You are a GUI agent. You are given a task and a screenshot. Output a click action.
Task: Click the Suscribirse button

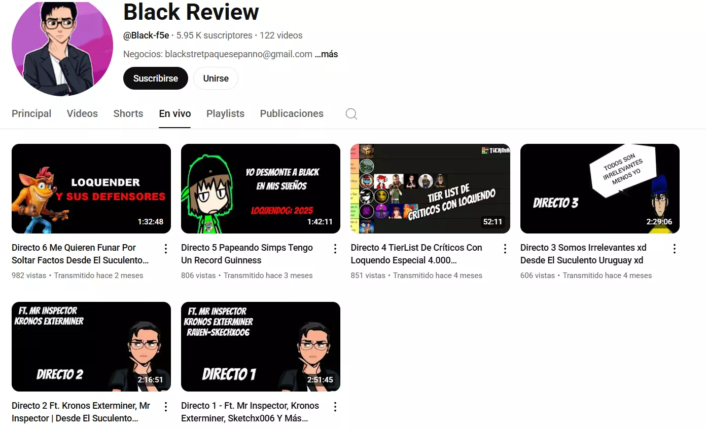click(x=156, y=79)
